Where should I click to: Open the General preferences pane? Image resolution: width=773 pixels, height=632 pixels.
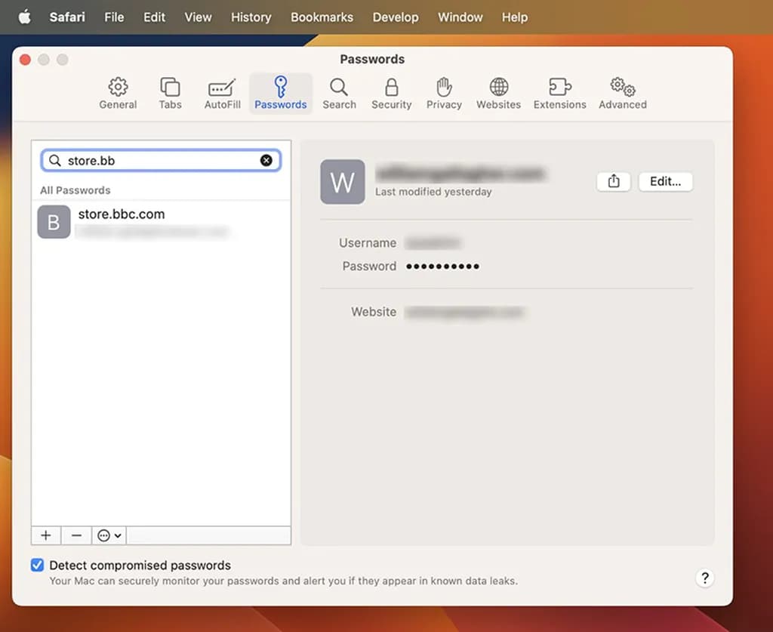click(118, 94)
